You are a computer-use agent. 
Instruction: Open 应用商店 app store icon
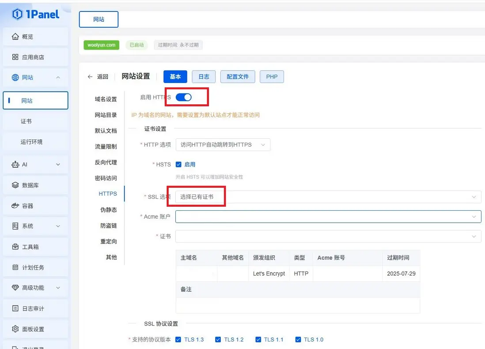15,57
